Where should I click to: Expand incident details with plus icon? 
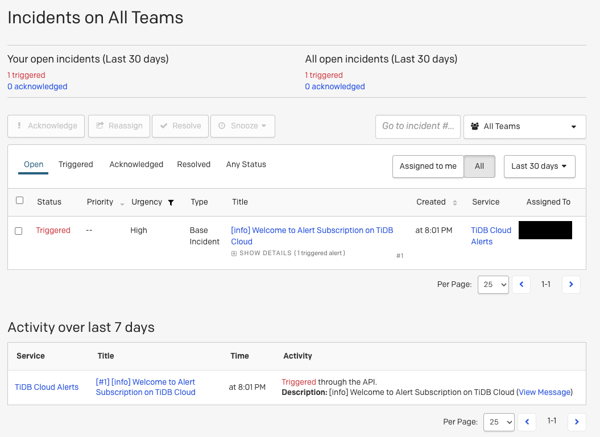pos(234,253)
